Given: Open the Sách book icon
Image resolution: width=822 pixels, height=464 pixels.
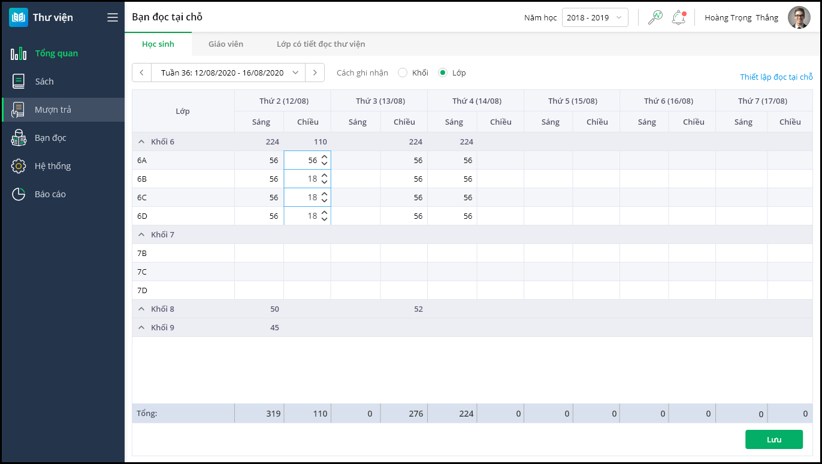Looking at the screenshot, I should coord(19,82).
